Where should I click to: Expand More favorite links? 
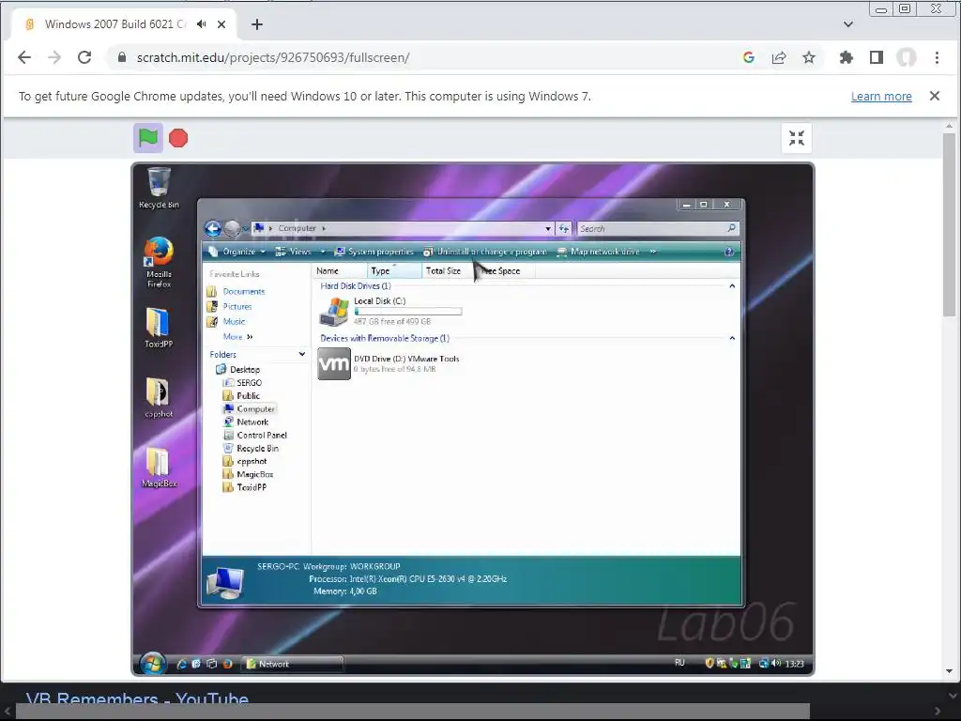coord(237,337)
